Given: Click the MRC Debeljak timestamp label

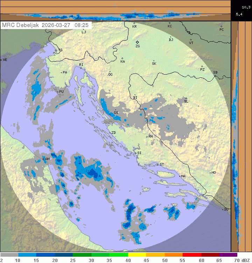Looking at the screenshot, I should 45,25.
